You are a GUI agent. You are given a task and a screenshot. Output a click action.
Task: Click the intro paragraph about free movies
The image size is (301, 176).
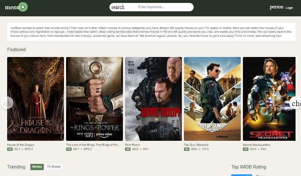point(151,32)
